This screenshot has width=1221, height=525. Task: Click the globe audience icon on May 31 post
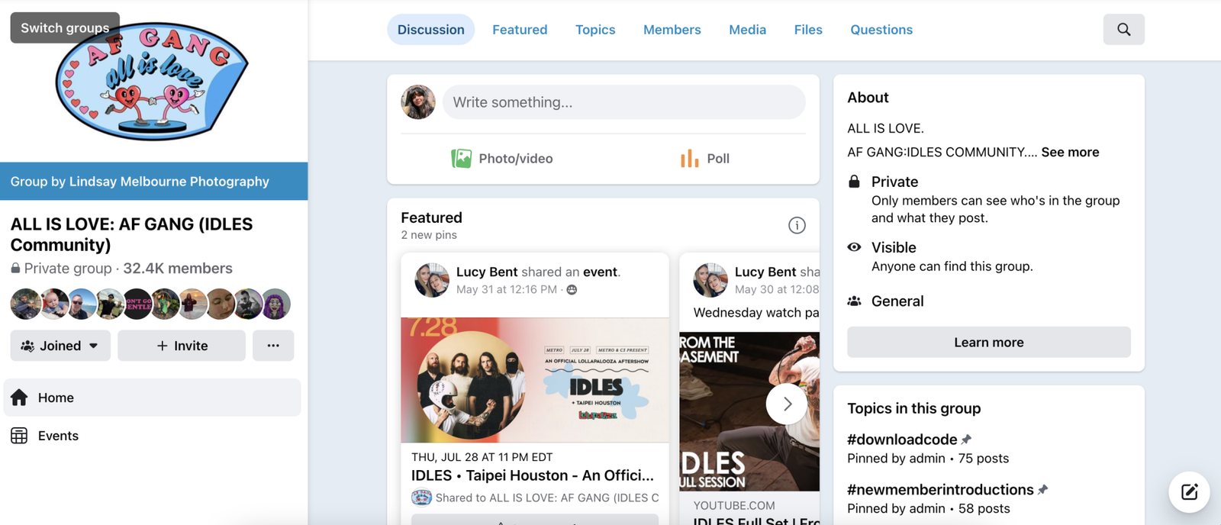[x=572, y=290]
